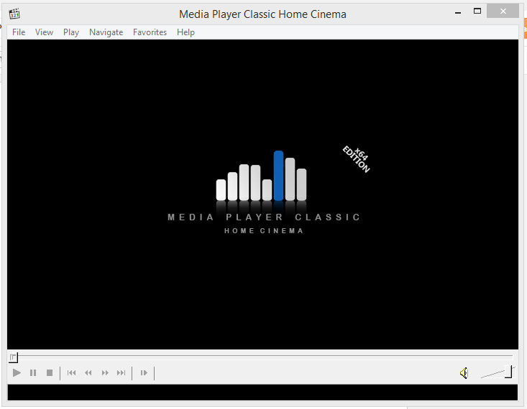This screenshot has width=527, height=409.
Task: Click the black status bar area
Action: 262,392
